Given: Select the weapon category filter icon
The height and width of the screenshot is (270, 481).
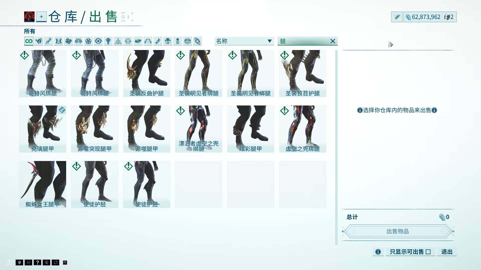Looking at the screenshot, I should (48, 41).
